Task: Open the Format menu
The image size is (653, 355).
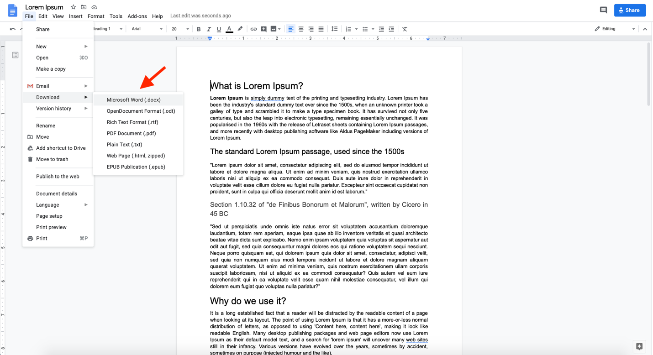Action: [96, 16]
